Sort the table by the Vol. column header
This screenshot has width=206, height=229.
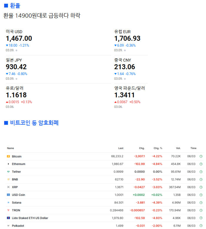(x=178, y=148)
